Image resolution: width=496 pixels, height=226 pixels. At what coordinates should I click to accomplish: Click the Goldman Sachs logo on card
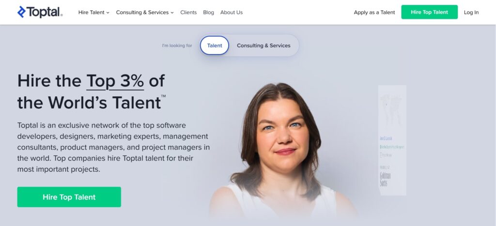point(385,179)
